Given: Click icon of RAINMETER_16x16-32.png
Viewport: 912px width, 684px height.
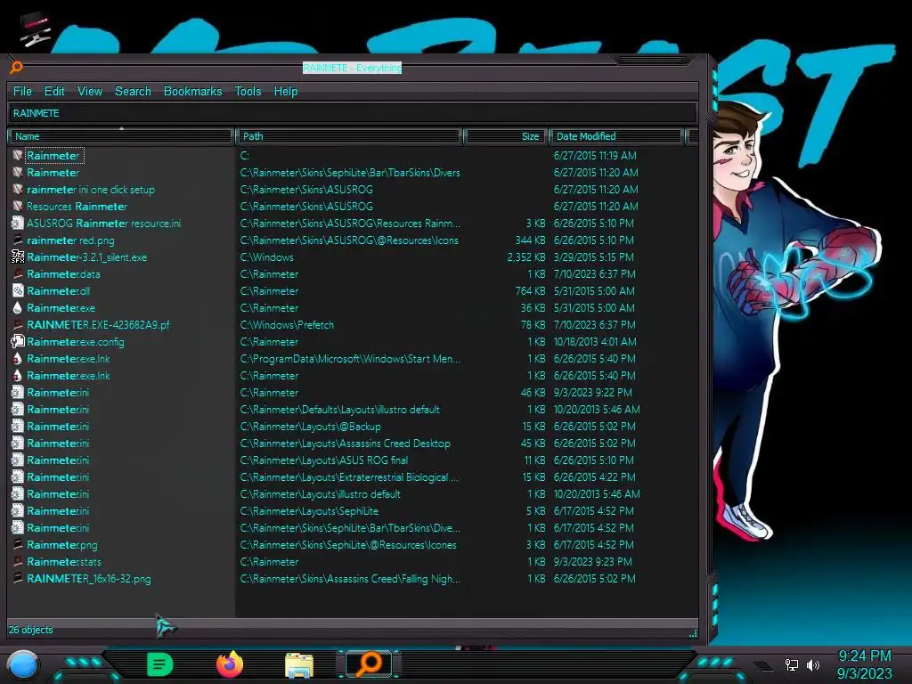Looking at the screenshot, I should click(18, 578).
